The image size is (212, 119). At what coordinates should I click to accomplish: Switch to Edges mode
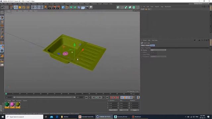click(x=2, y=34)
